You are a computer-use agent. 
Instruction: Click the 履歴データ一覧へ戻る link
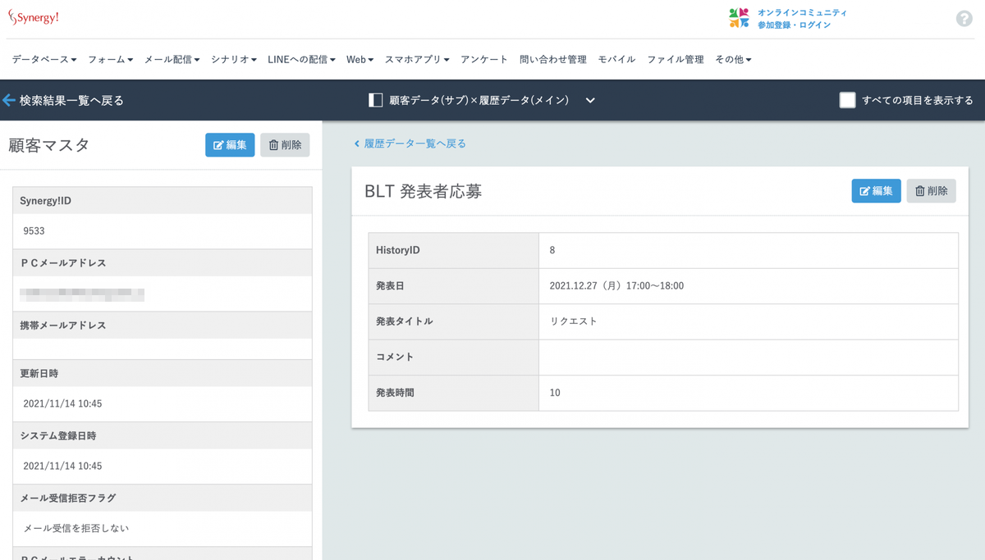pyautogui.click(x=410, y=142)
